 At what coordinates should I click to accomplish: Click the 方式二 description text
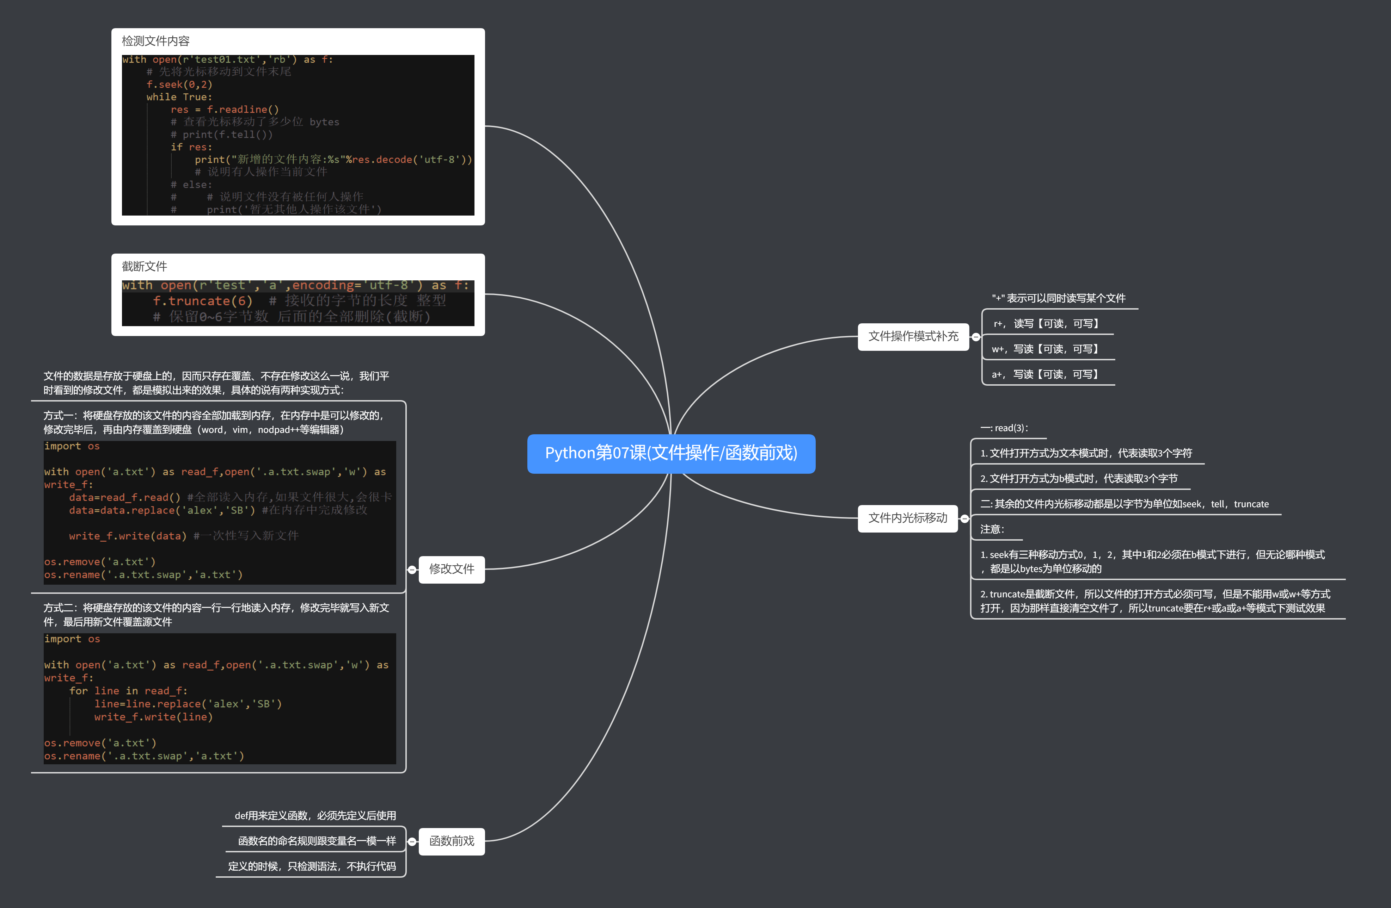pos(216,615)
